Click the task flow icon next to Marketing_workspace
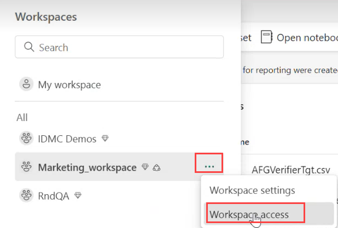 click(156, 167)
